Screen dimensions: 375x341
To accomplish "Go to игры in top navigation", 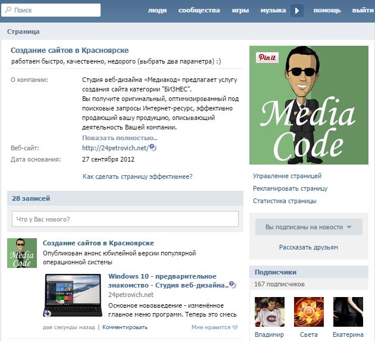I will pyautogui.click(x=240, y=10).
